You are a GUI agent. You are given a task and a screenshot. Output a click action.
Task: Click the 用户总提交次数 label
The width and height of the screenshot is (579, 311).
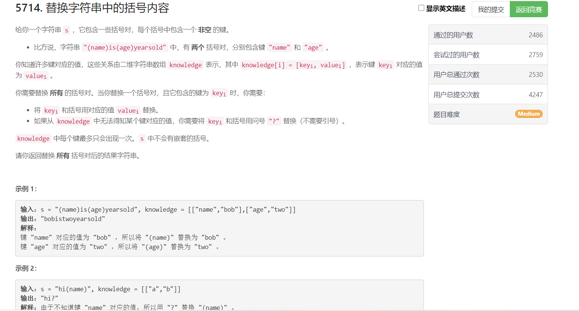(456, 95)
